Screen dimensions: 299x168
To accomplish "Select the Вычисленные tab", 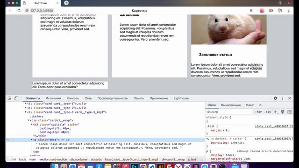I will tap(231, 105).
